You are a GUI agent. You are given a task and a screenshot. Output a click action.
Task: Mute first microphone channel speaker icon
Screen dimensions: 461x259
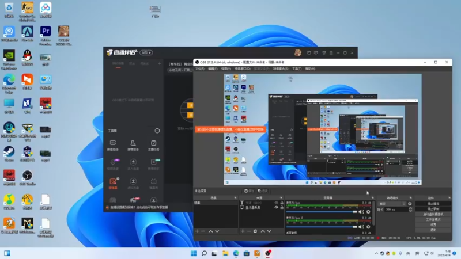tap(361, 212)
